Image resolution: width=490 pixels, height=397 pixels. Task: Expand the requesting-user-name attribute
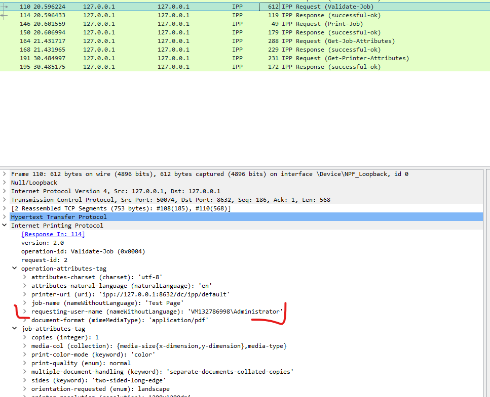[x=24, y=311]
